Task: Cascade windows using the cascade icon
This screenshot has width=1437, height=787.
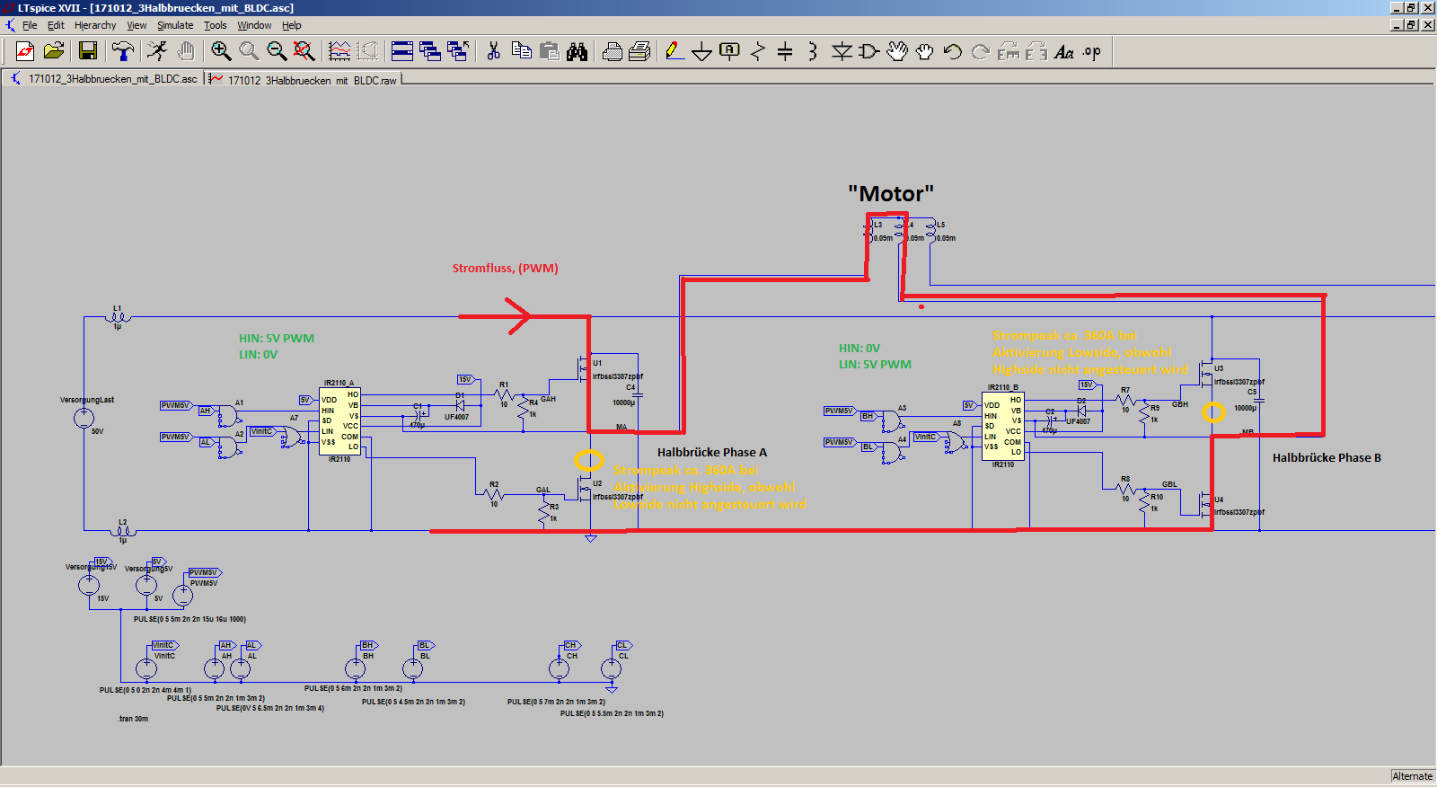Action: (430, 51)
